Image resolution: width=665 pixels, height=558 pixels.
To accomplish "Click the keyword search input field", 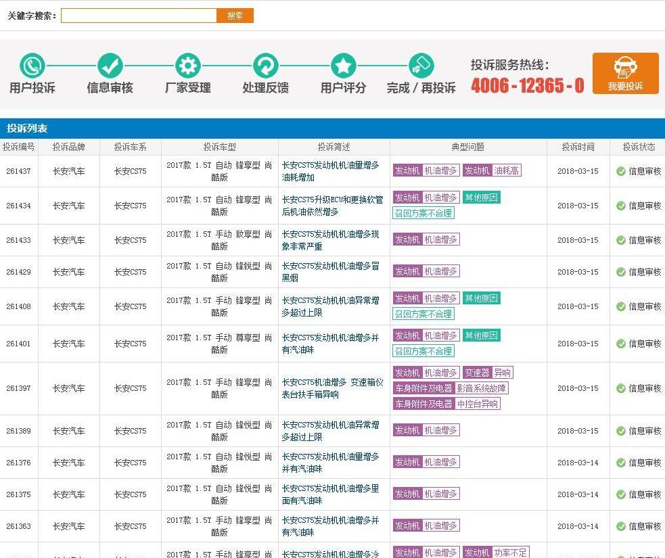I will point(139,16).
